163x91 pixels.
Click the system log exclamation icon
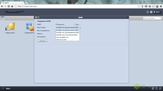pos(148,12)
